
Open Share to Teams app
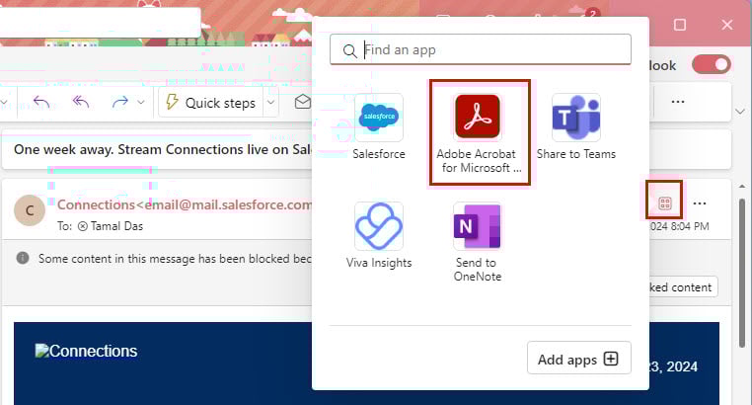coord(576,127)
